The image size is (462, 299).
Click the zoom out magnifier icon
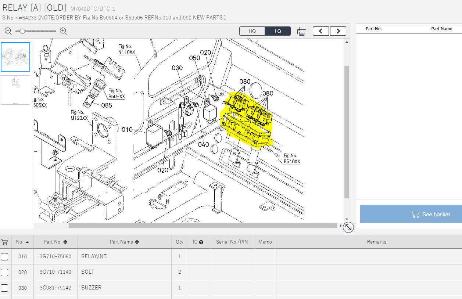[x=8, y=31]
